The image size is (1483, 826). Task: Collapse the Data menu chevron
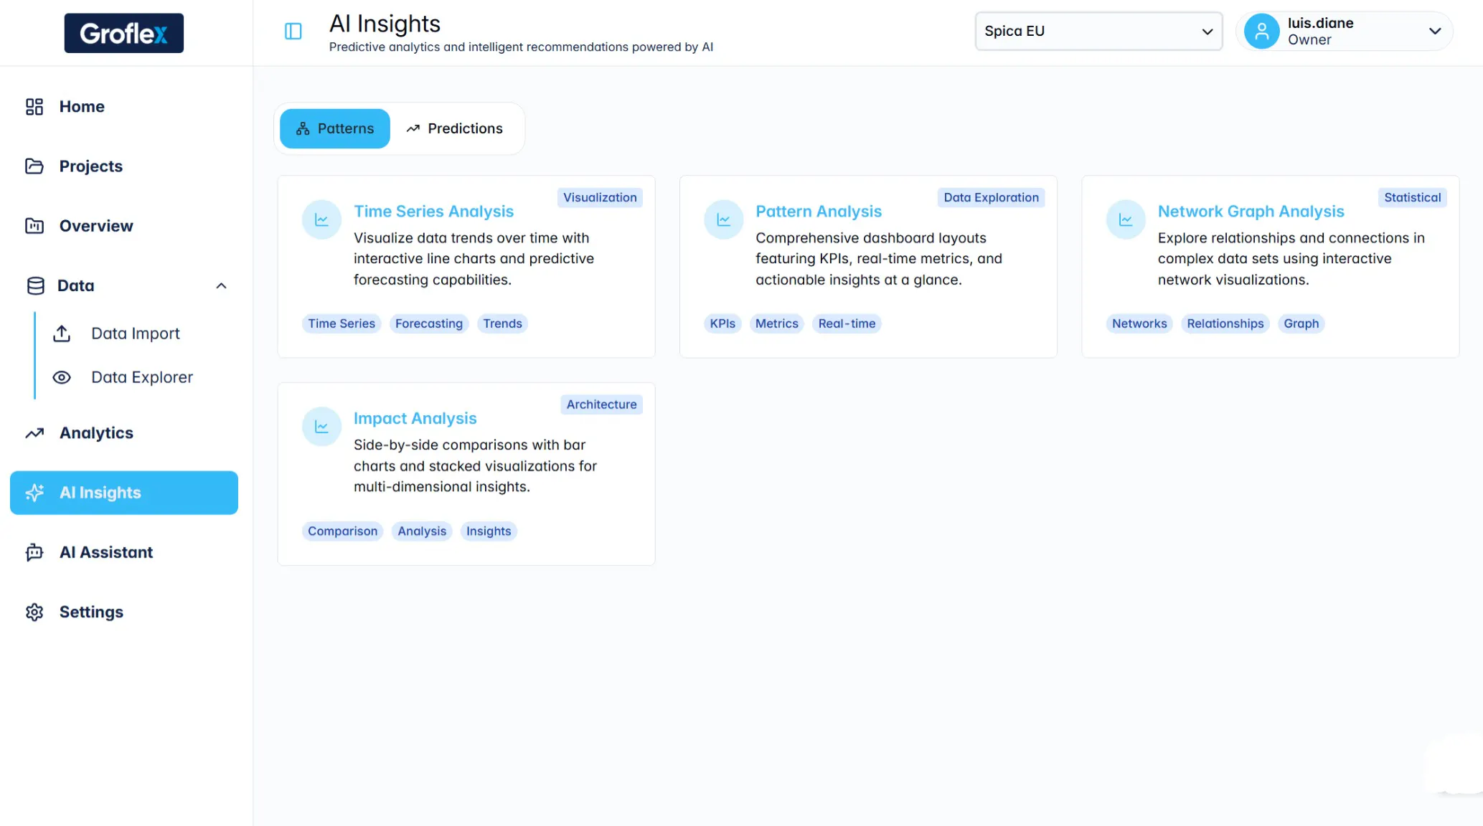[x=221, y=286]
